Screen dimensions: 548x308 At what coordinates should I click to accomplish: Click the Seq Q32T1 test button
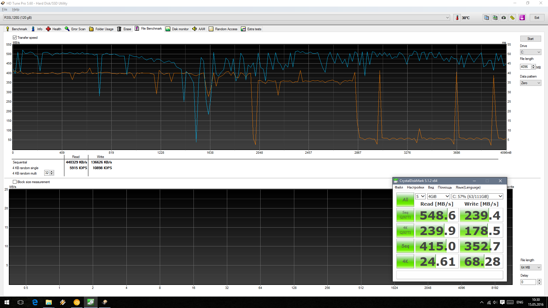(x=405, y=215)
